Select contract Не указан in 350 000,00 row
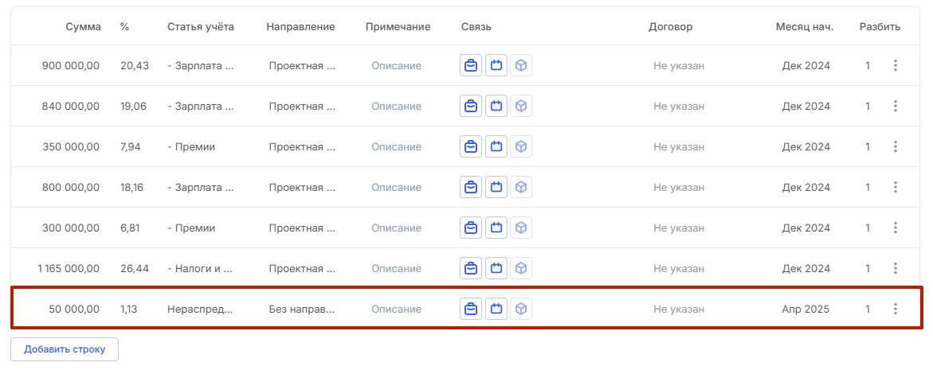The width and height of the screenshot is (933, 370). pos(679,146)
